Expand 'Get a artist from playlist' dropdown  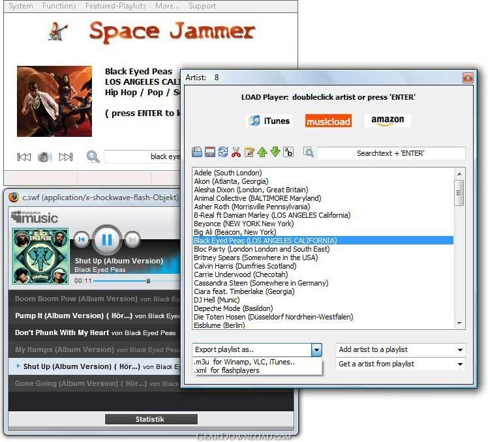coord(460,364)
